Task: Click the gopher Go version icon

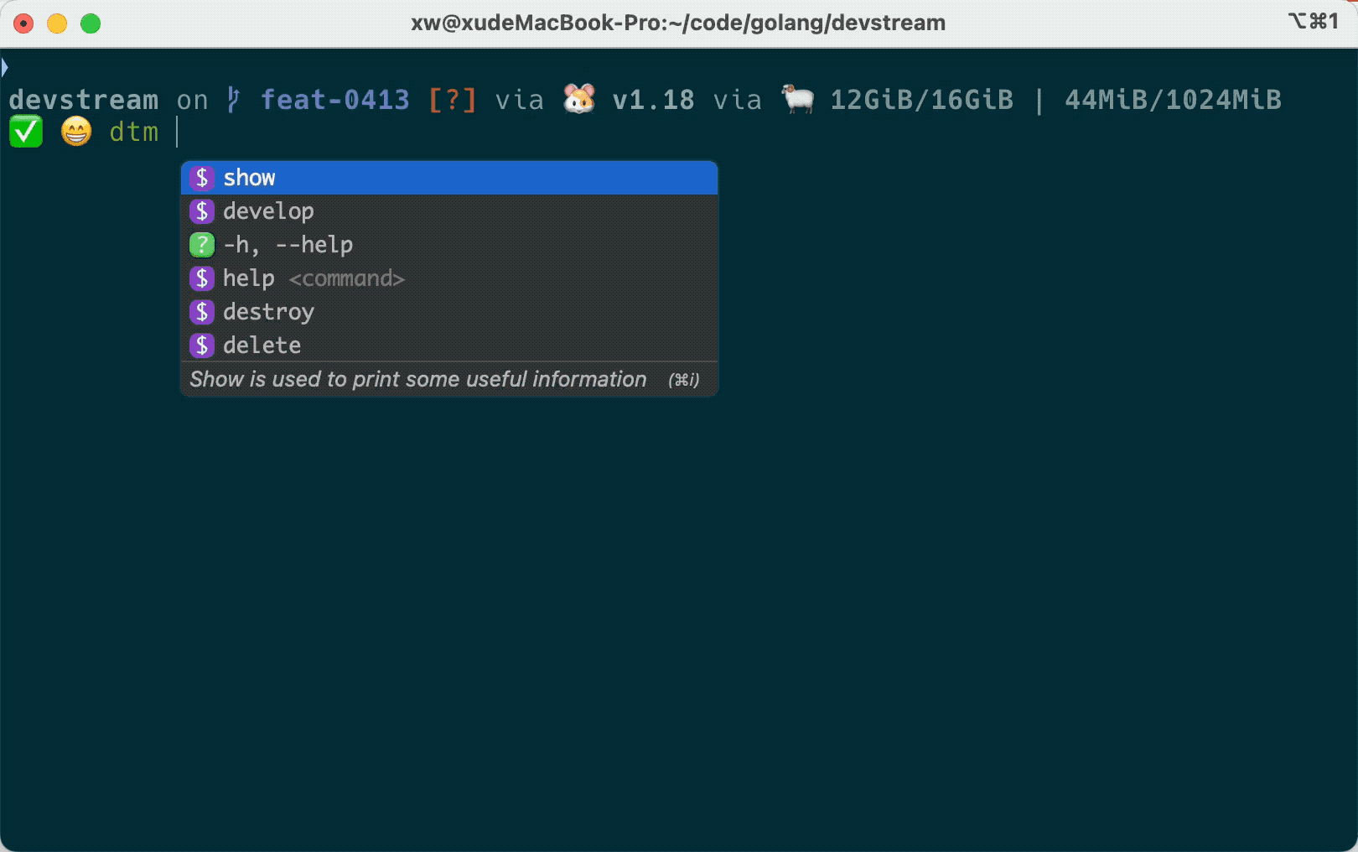Action: (578, 99)
